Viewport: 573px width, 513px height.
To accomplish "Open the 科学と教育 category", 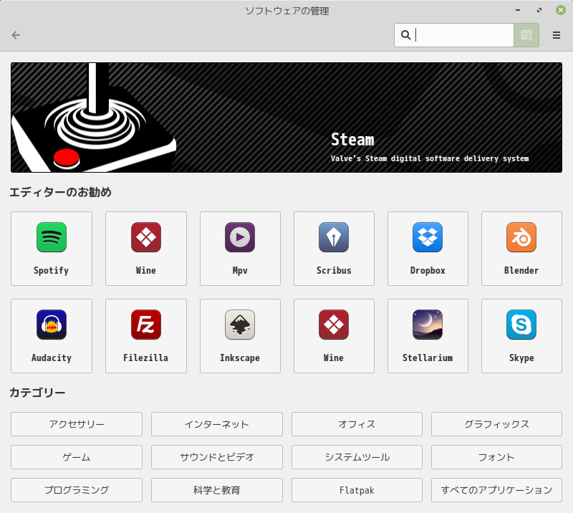I will [x=217, y=490].
